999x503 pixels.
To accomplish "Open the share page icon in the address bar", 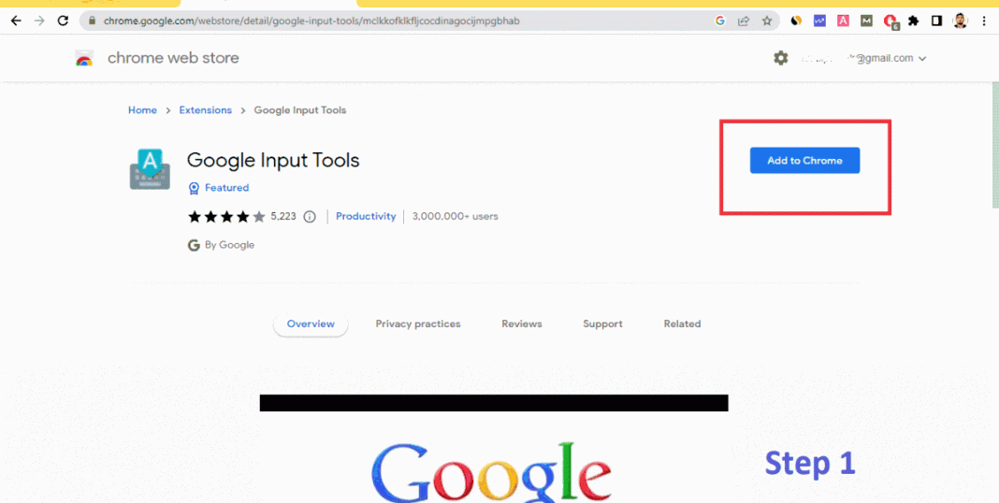I will coord(744,21).
